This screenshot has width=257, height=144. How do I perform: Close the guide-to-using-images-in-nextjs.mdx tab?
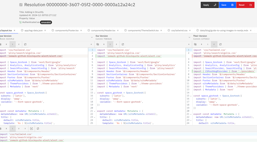pyautogui.click(x=250, y=30)
